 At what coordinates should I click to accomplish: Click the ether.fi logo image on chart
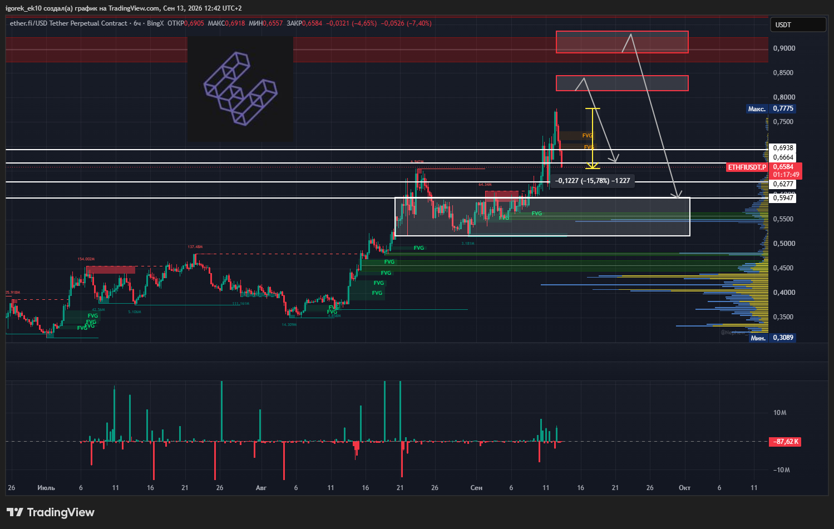coord(240,89)
